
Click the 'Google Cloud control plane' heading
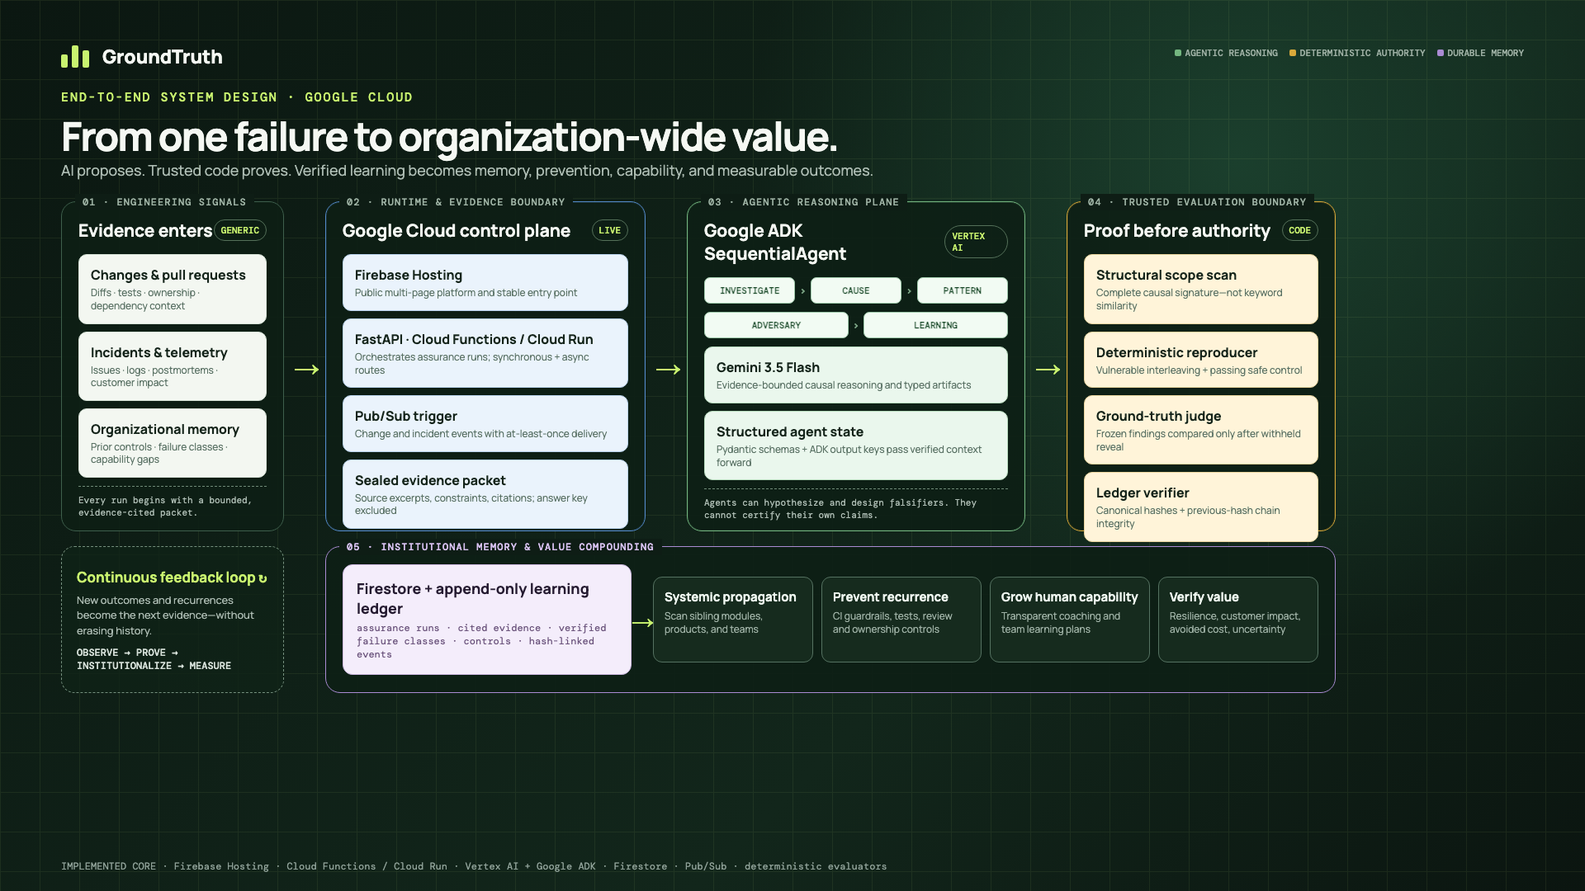coord(457,231)
